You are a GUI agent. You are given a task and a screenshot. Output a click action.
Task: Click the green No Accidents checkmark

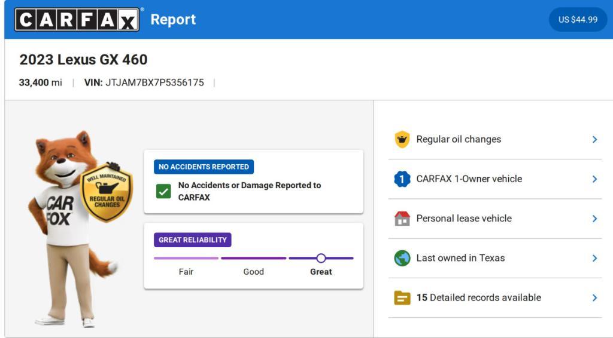point(163,192)
